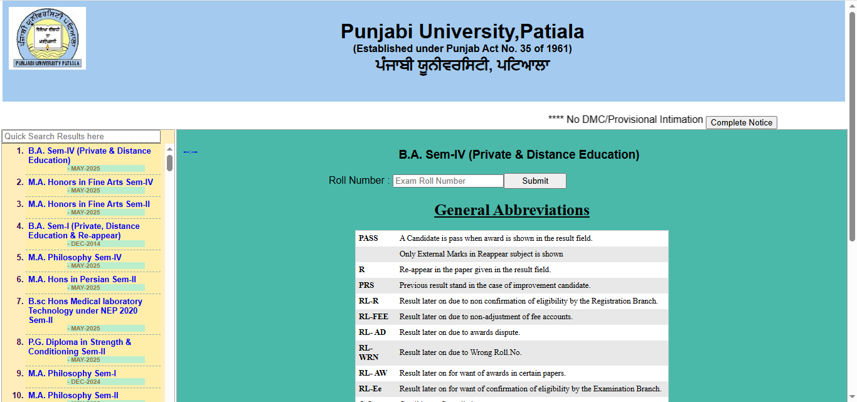Viewport: 857px width, 402px height.
Task: Click the MAY-2025 bar under first result
Action: pos(117,168)
